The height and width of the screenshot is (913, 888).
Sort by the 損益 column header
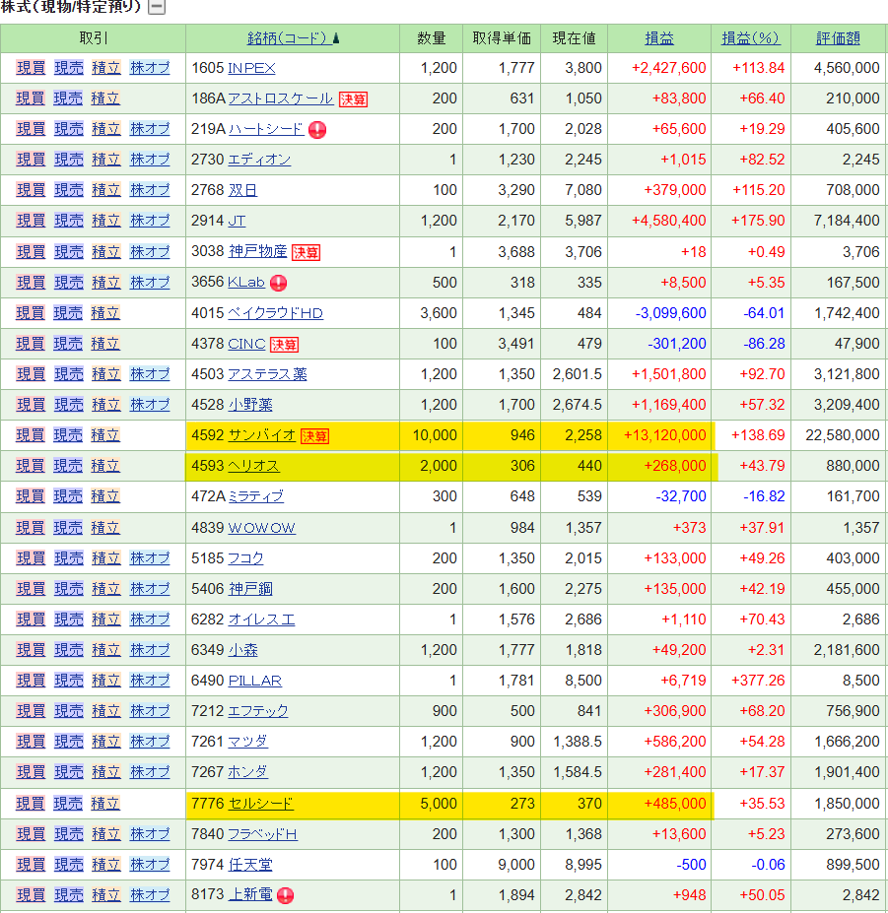click(659, 38)
